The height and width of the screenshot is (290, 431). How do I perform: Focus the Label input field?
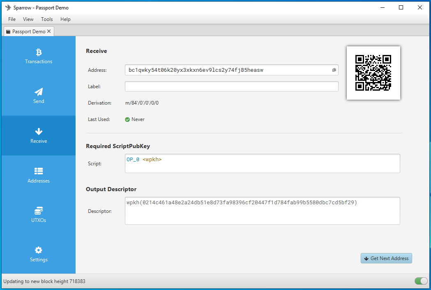tap(231, 87)
